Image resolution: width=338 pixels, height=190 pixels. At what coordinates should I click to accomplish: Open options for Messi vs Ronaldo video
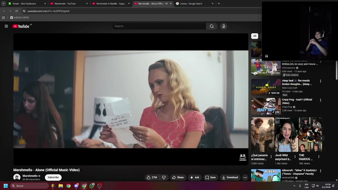321,62
